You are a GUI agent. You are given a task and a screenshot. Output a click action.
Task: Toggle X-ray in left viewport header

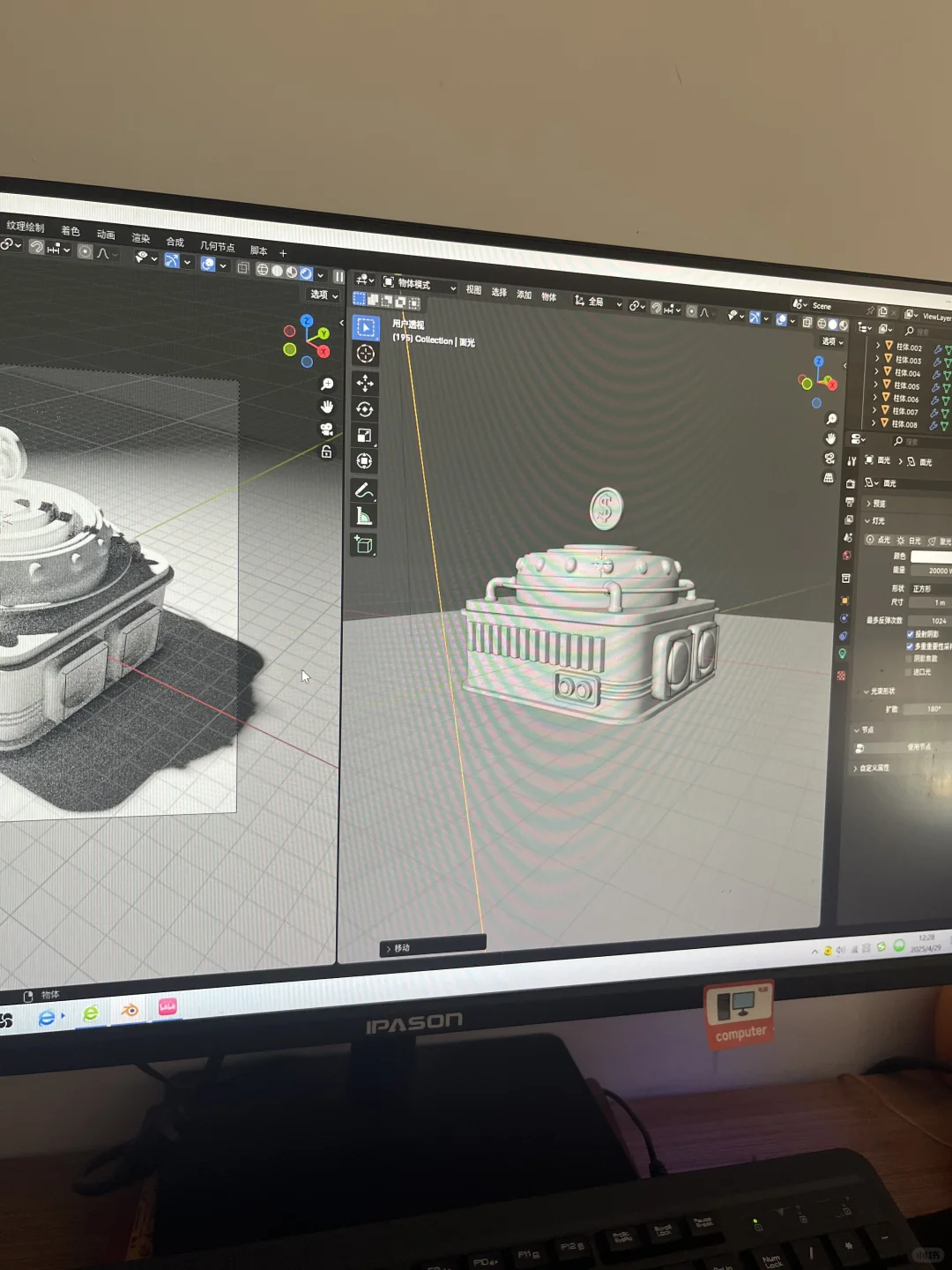pos(243,268)
